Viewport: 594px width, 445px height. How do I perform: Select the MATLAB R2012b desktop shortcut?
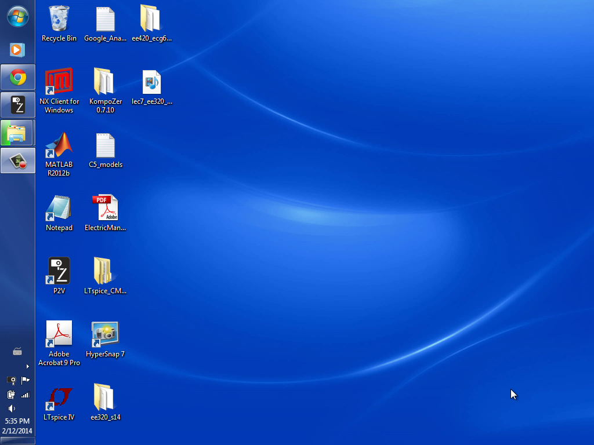pos(59,147)
